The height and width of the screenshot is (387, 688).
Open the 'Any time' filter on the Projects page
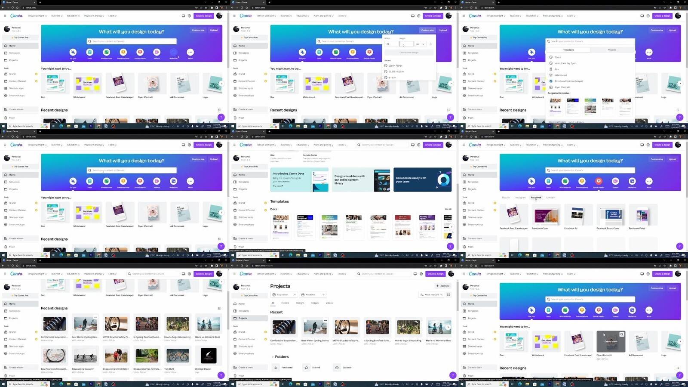click(313, 295)
